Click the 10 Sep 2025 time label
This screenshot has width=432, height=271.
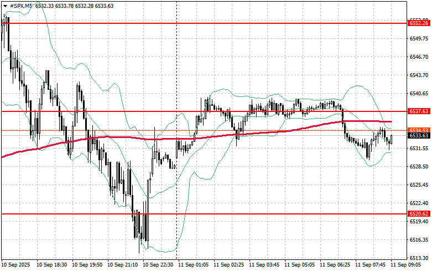tap(15, 265)
